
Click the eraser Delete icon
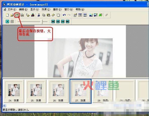coord(53,15)
